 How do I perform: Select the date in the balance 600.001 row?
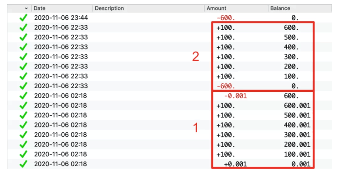tap(61, 105)
